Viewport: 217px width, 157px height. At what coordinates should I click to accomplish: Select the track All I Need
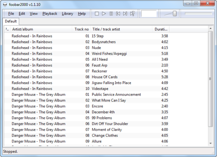[x=86, y=59]
